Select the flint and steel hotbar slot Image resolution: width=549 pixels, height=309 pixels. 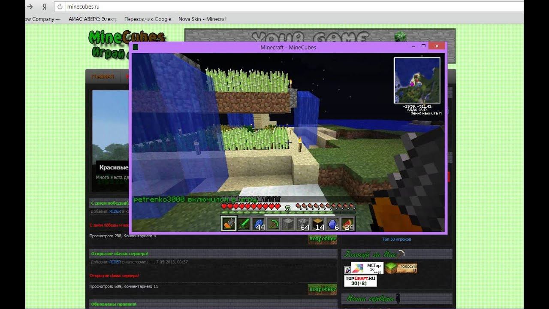(x=229, y=223)
